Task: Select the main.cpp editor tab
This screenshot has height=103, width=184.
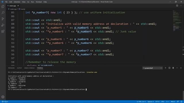Action: (x=13, y=6)
